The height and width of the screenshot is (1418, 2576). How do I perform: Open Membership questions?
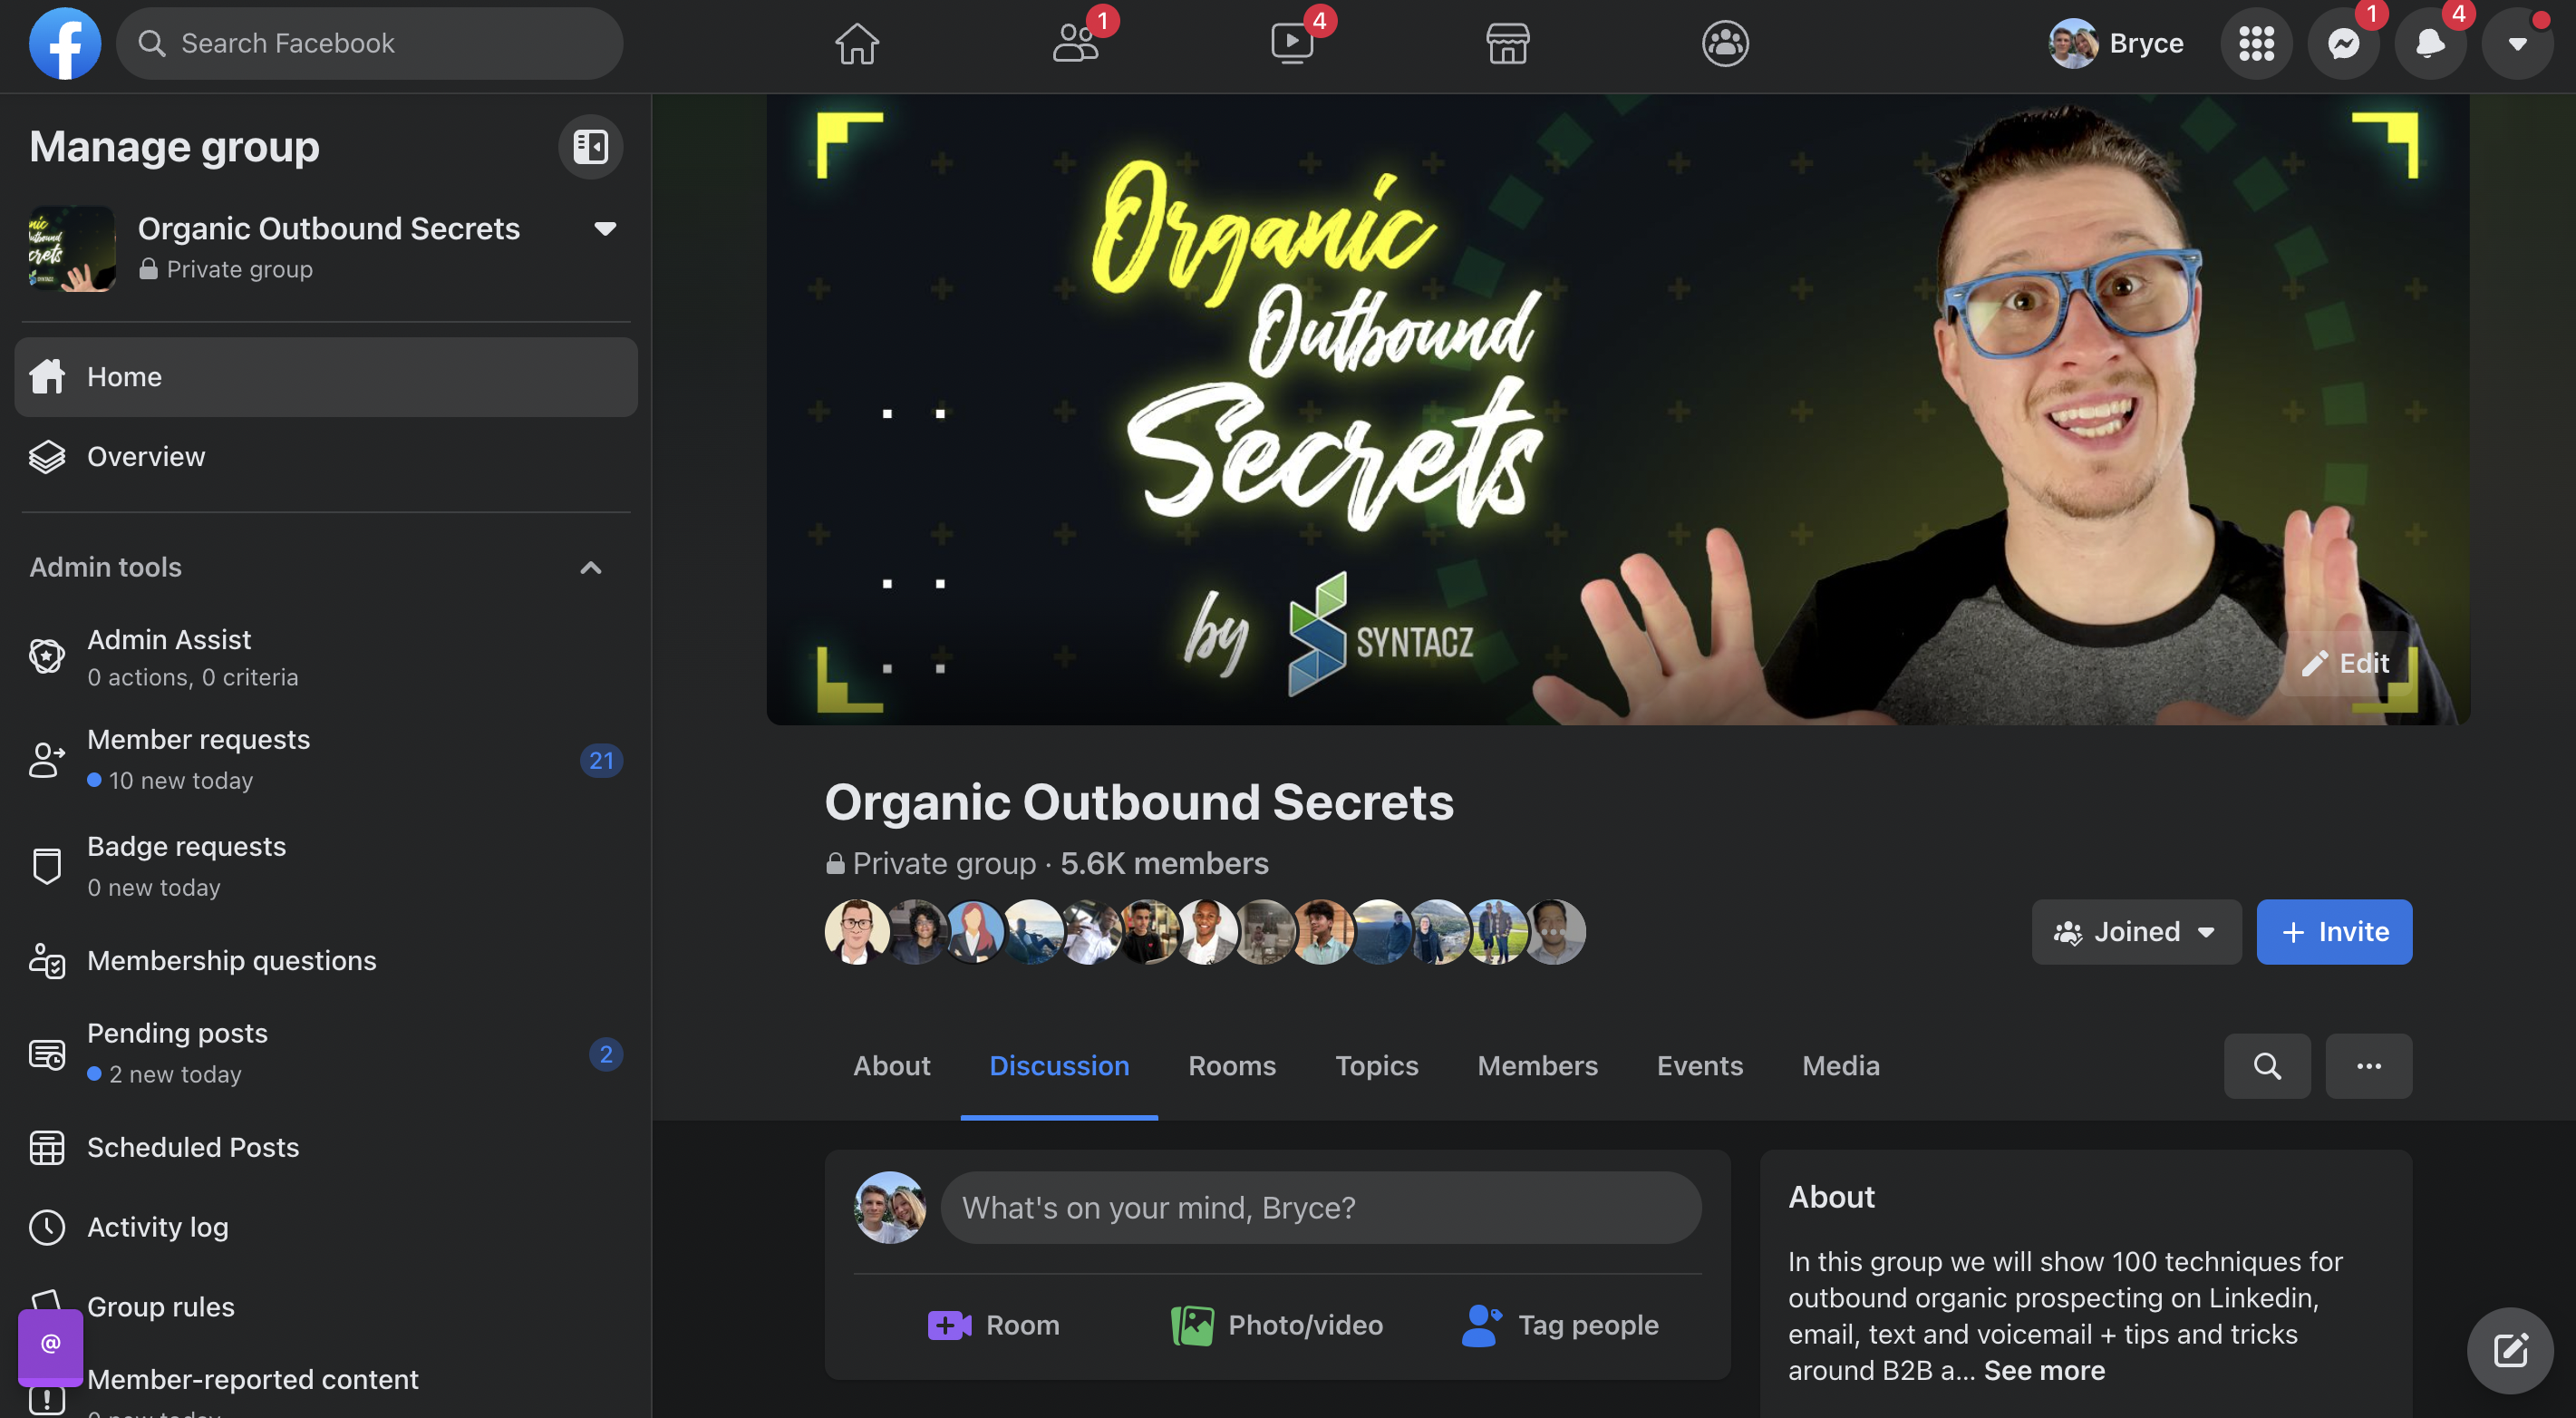[326, 961]
